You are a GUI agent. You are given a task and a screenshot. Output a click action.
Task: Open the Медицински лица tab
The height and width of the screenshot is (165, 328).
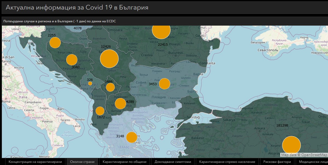tap(313, 162)
